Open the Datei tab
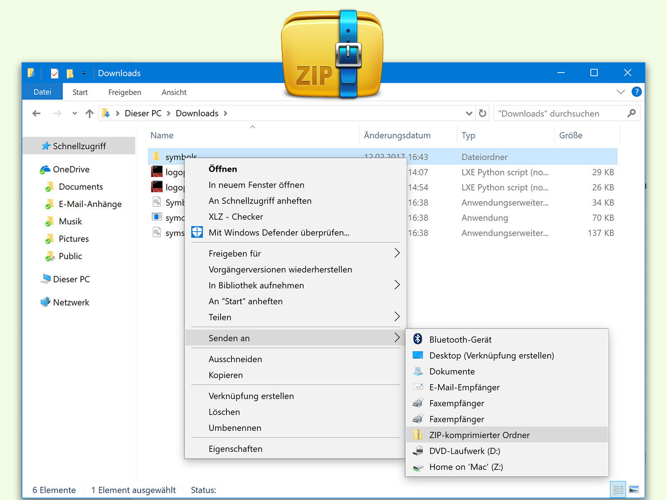Image resolution: width=667 pixels, height=500 pixels. tap(43, 92)
